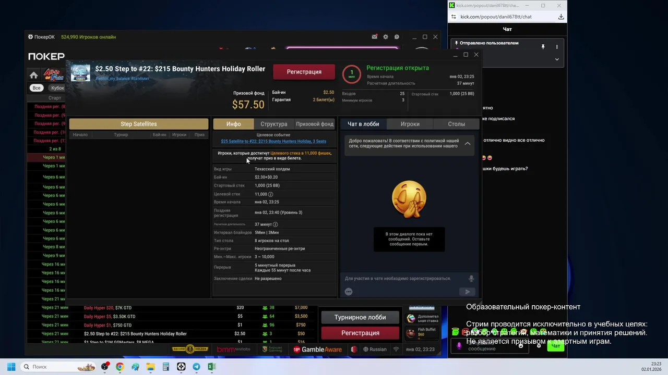Select the Daily Hyper $1, $750 GTD row
This screenshot has height=375, width=668.
[x=172, y=325]
